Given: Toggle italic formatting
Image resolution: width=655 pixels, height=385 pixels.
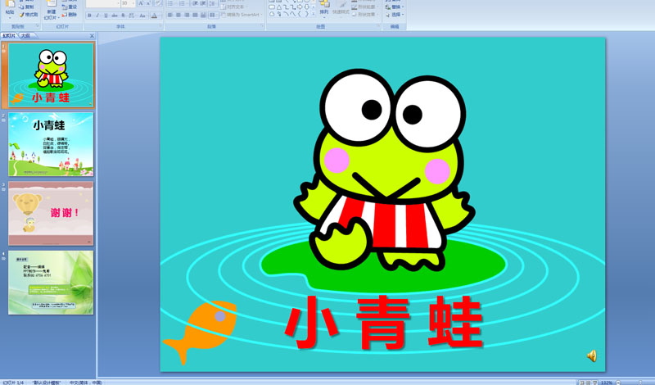Looking at the screenshot, I should (97, 16).
